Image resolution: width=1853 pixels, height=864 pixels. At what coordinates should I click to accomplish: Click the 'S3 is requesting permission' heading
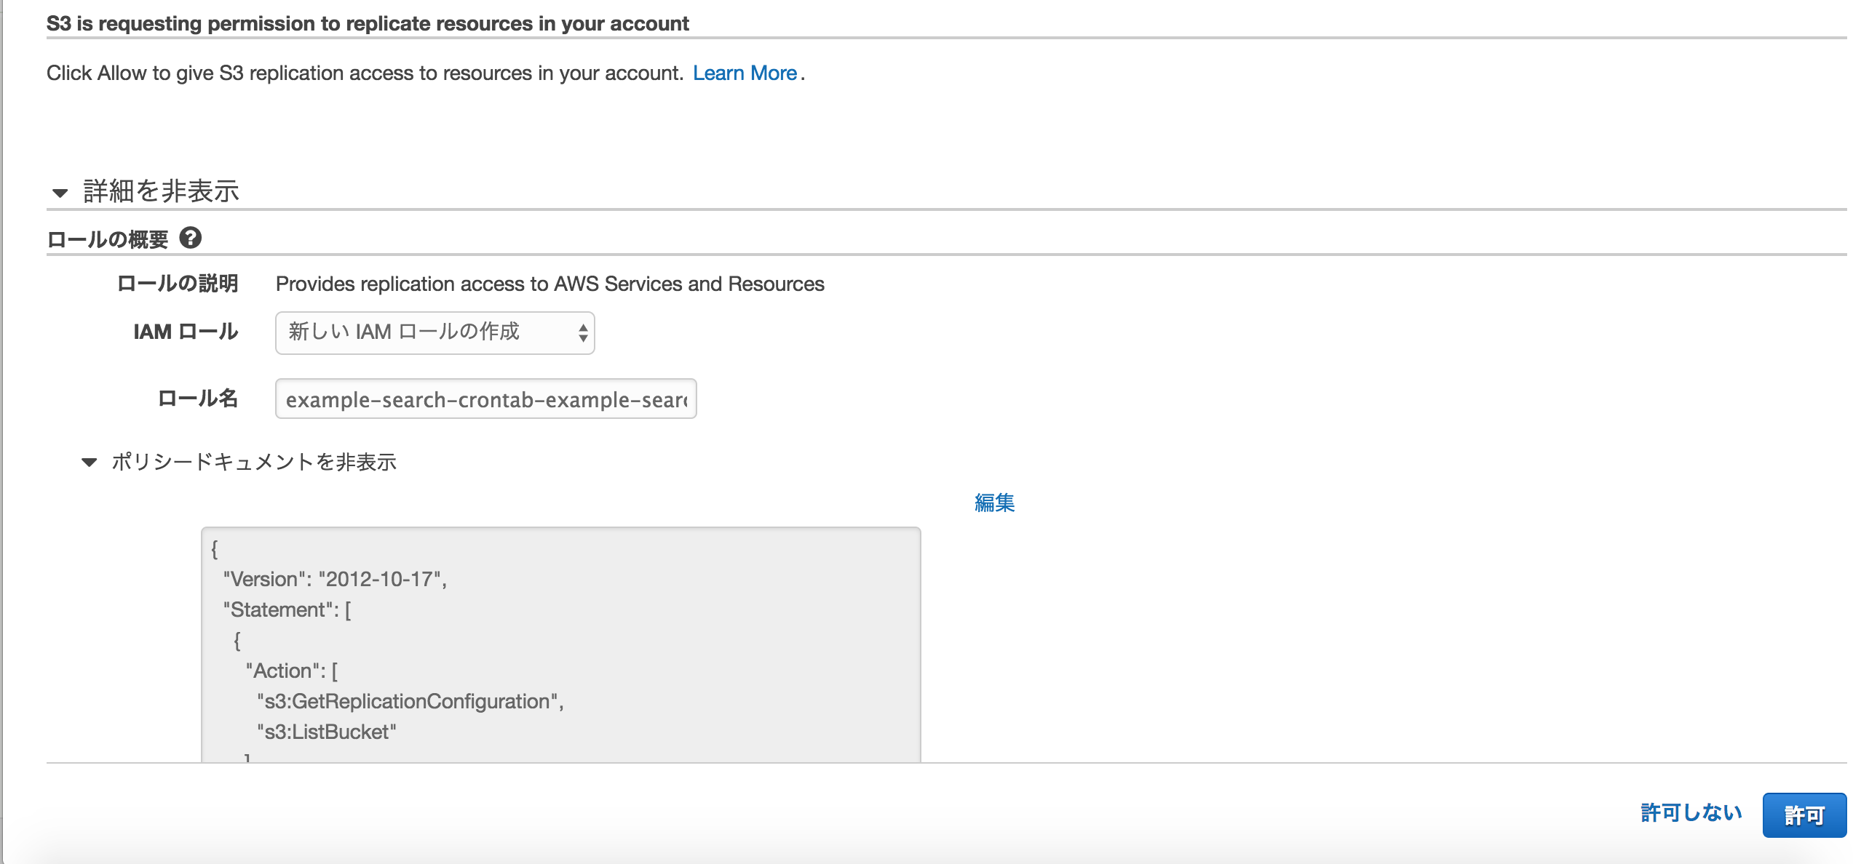coord(368,23)
